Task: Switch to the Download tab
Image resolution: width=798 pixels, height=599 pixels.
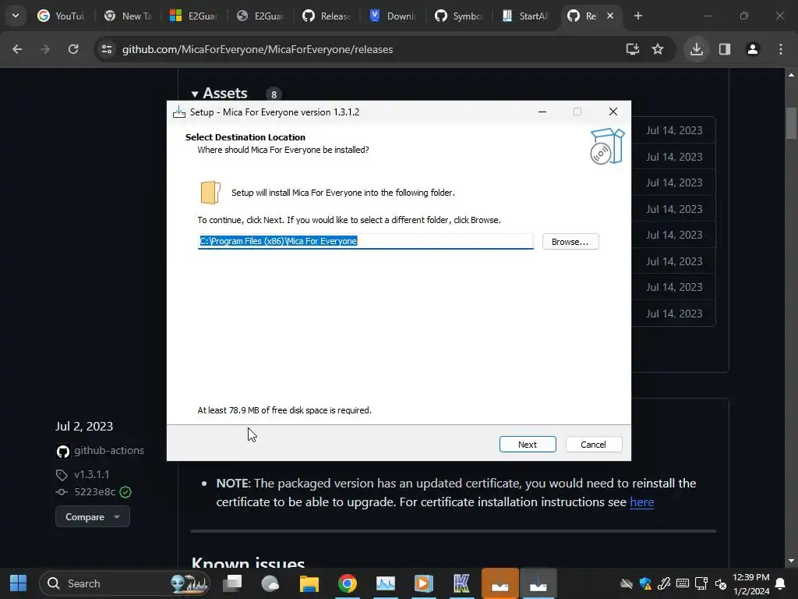Action: point(393,16)
